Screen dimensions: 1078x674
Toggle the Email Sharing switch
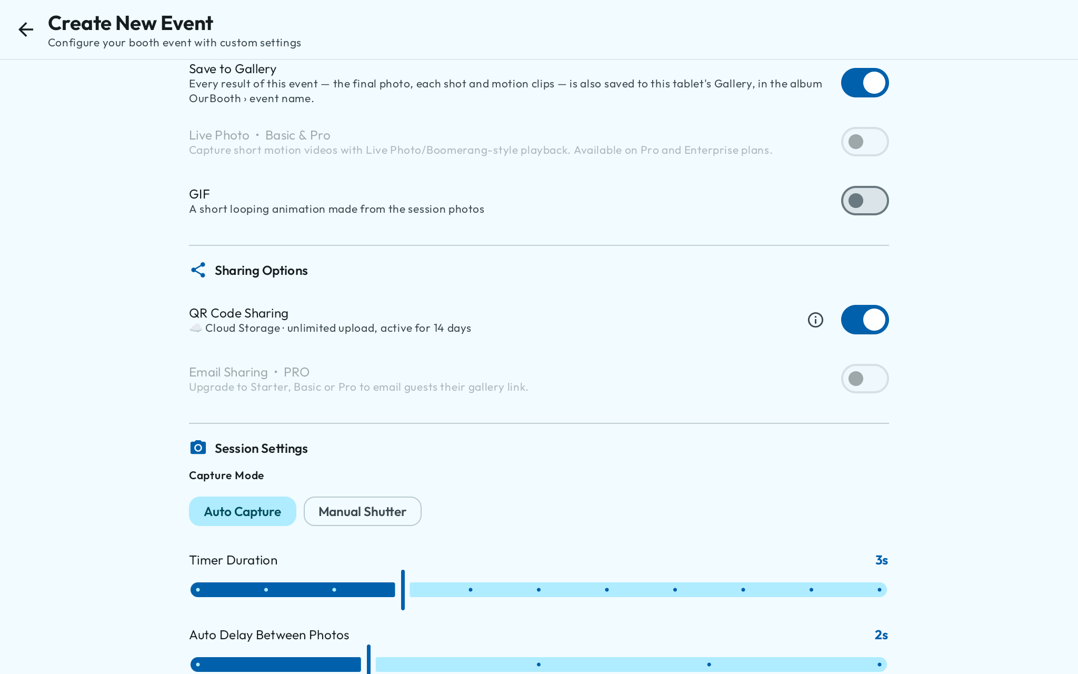tap(865, 379)
